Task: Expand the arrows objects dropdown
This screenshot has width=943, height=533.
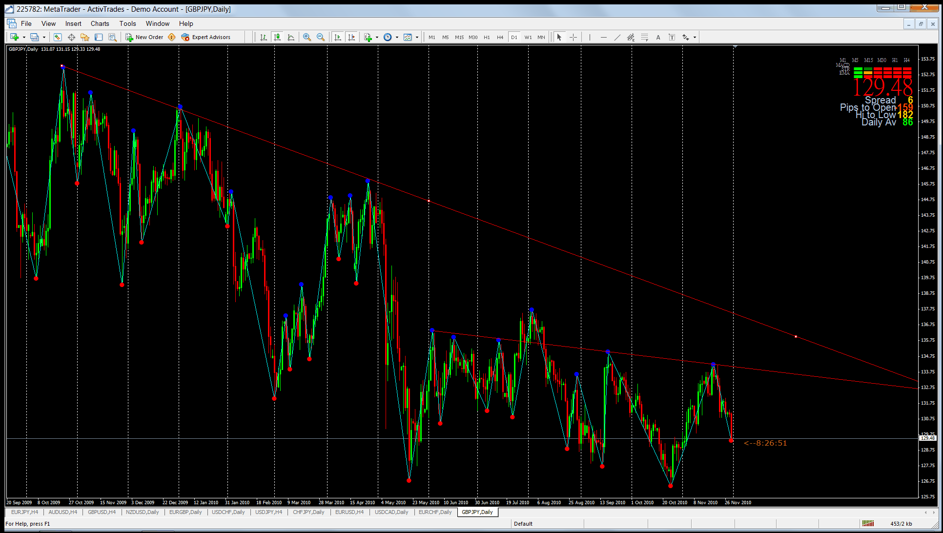Action: pos(695,37)
